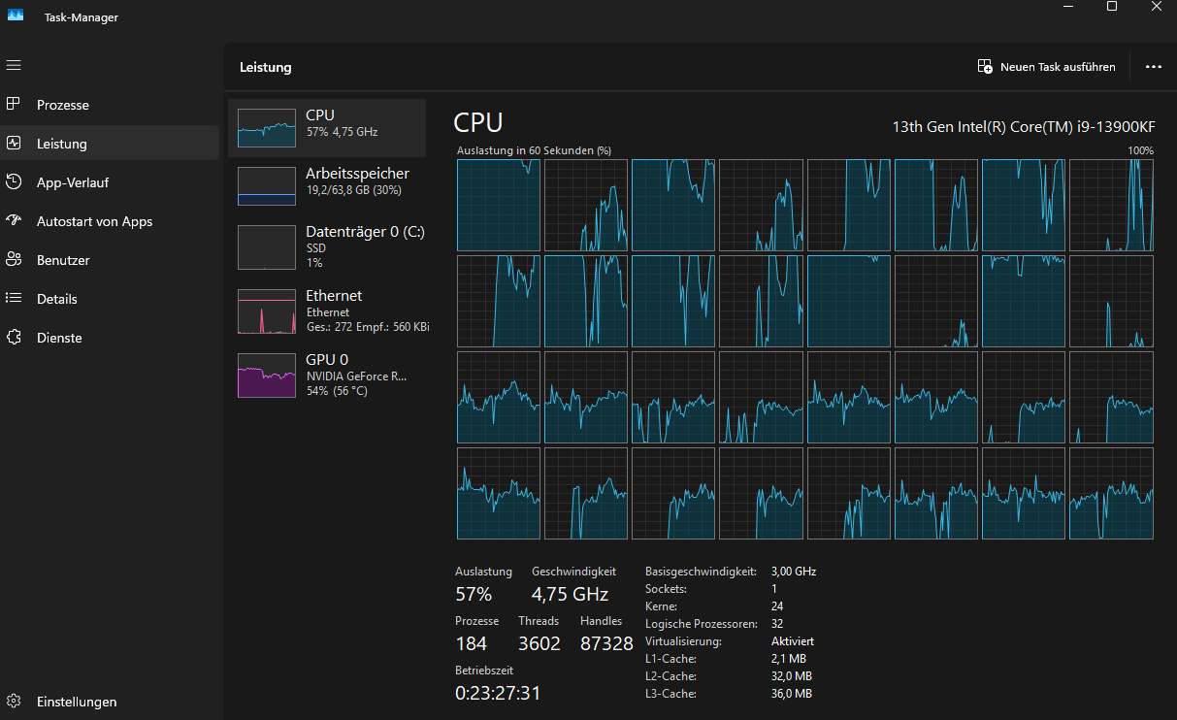Open the three-dot more options menu
This screenshot has height=720, width=1177.
(x=1154, y=67)
